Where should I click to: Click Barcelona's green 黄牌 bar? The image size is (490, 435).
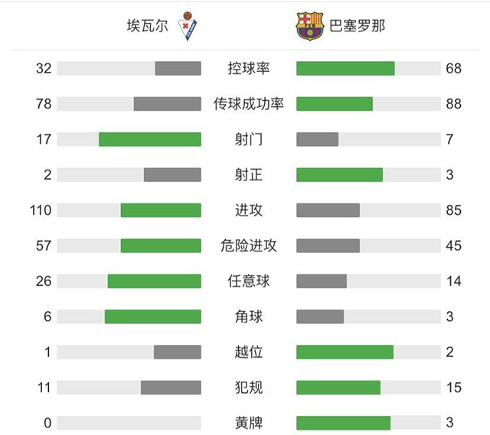[x=343, y=423]
